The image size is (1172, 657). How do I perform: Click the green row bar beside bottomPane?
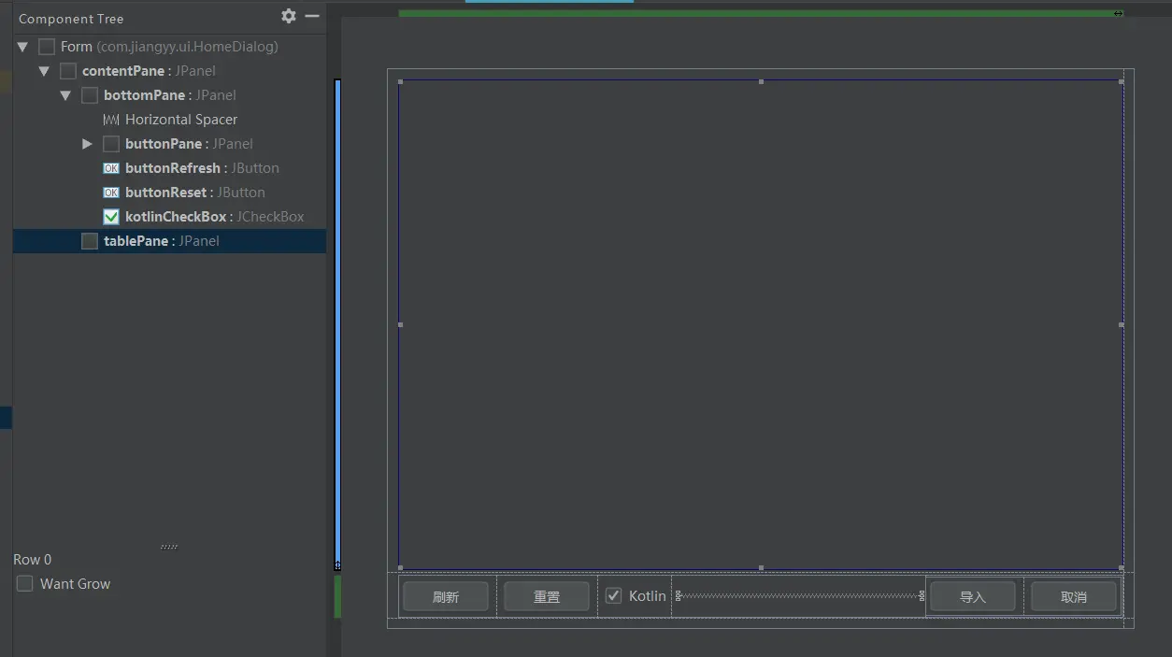click(337, 596)
